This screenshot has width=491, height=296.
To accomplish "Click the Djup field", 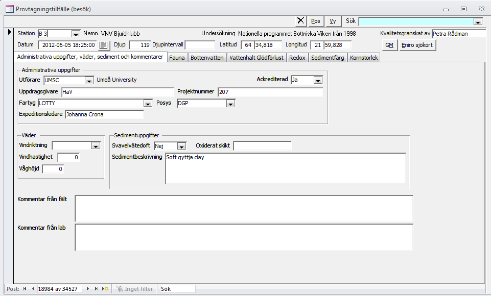I will coord(140,45).
